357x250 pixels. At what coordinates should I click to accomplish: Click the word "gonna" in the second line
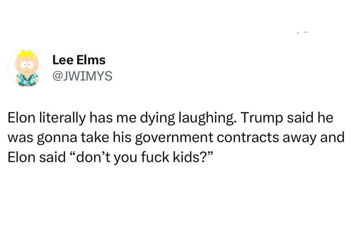click(57, 138)
